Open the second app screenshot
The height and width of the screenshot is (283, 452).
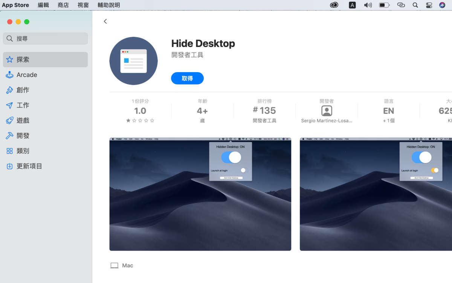(376, 194)
